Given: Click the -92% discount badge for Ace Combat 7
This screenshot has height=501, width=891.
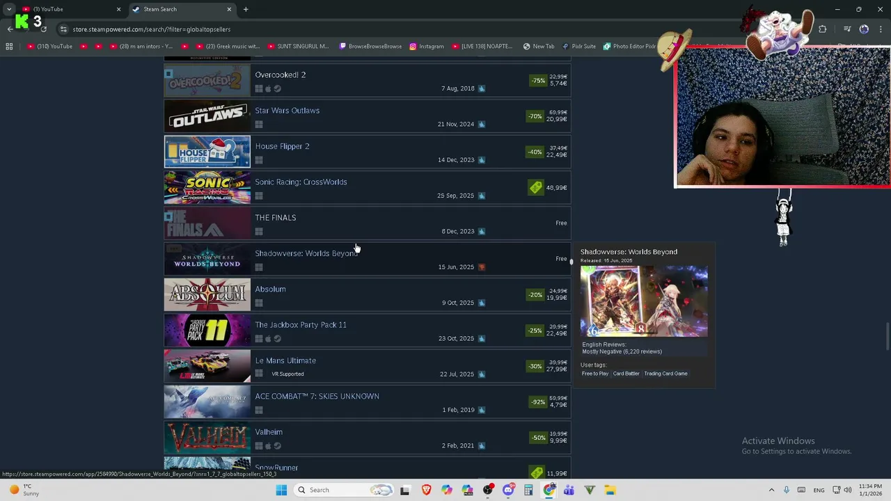Looking at the screenshot, I should tap(538, 402).
